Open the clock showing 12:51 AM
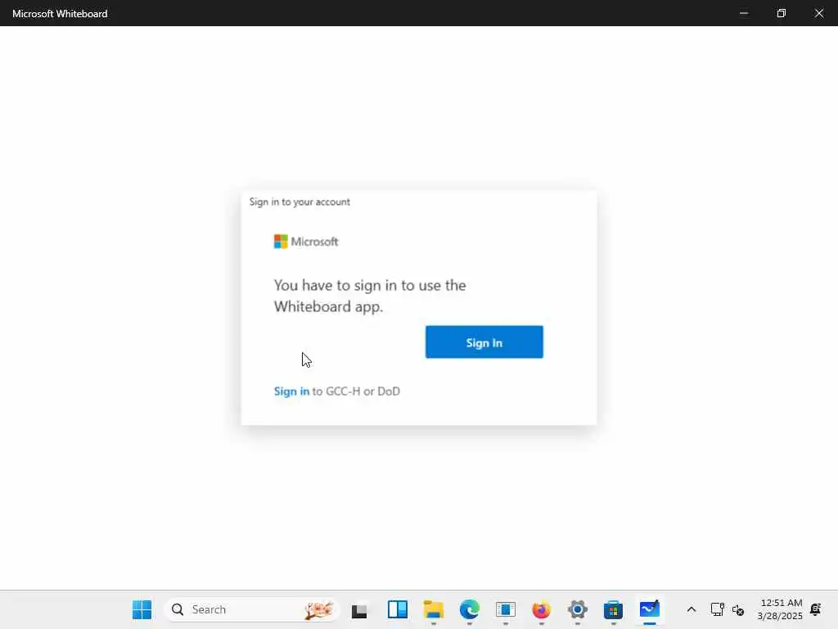The height and width of the screenshot is (629, 838). tap(780, 609)
